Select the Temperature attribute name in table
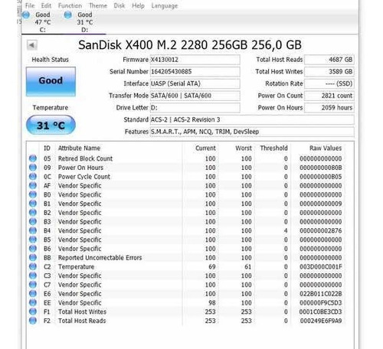383x349 pixels. point(76,266)
